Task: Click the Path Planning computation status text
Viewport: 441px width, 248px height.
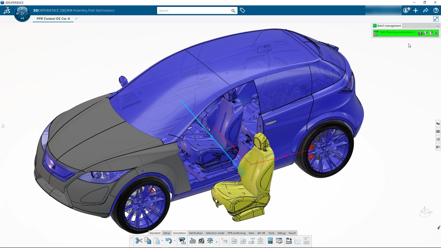Action: 398,32
